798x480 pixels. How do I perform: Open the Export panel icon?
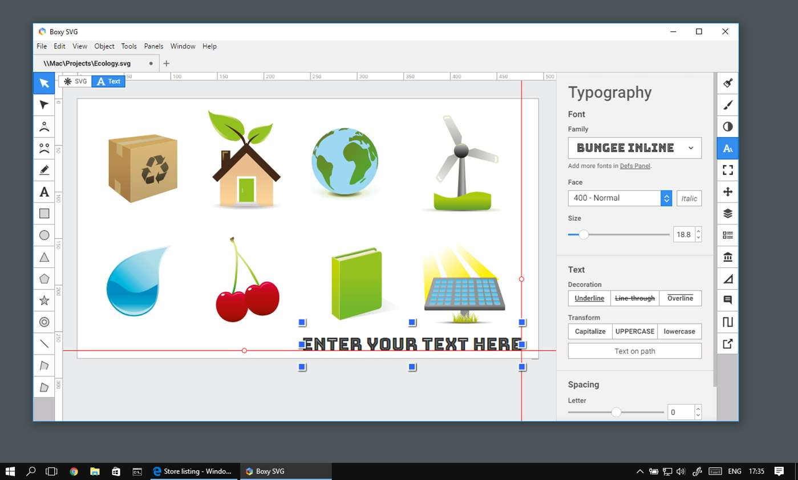727,344
